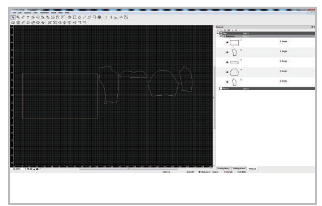The width and height of the screenshot is (322, 206).
Task: Select the rectangle thumbnail in piece list
Action: pos(234,43)
